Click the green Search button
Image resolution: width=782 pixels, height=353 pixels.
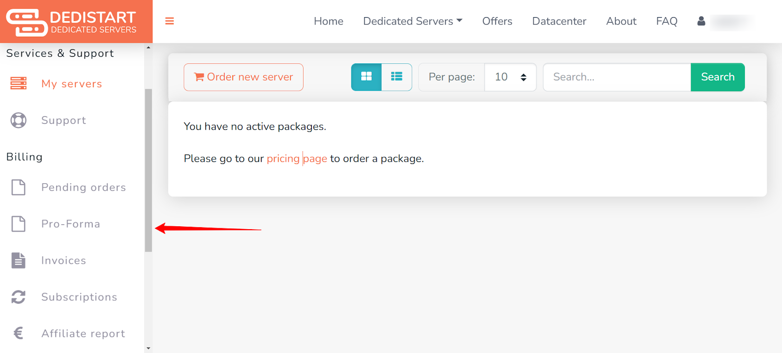[717, 77]
